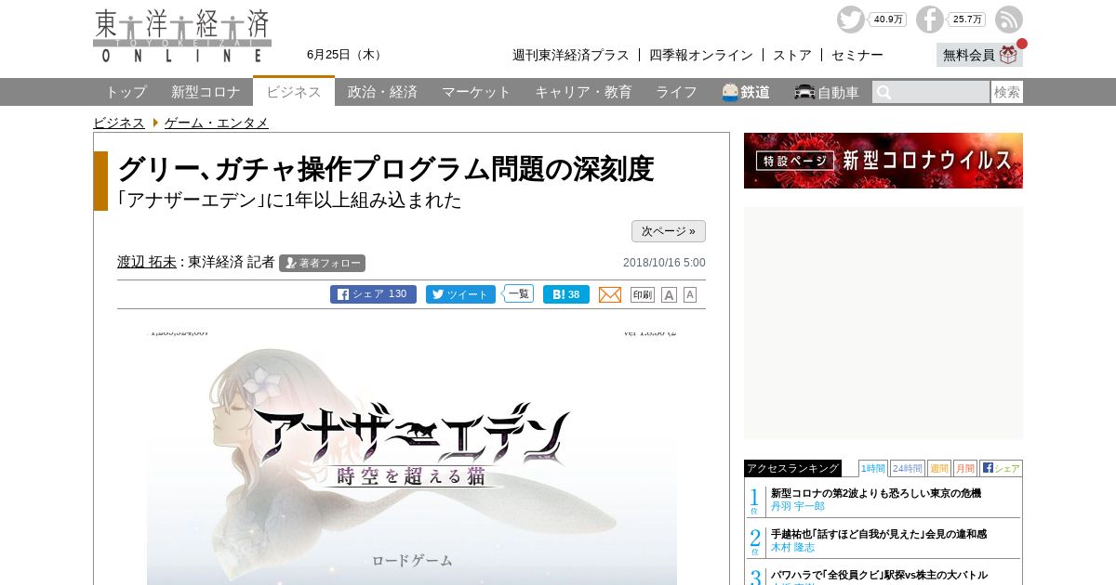Open the 四季報オンライン link
1116x585 pixels.
click(701, 55)
